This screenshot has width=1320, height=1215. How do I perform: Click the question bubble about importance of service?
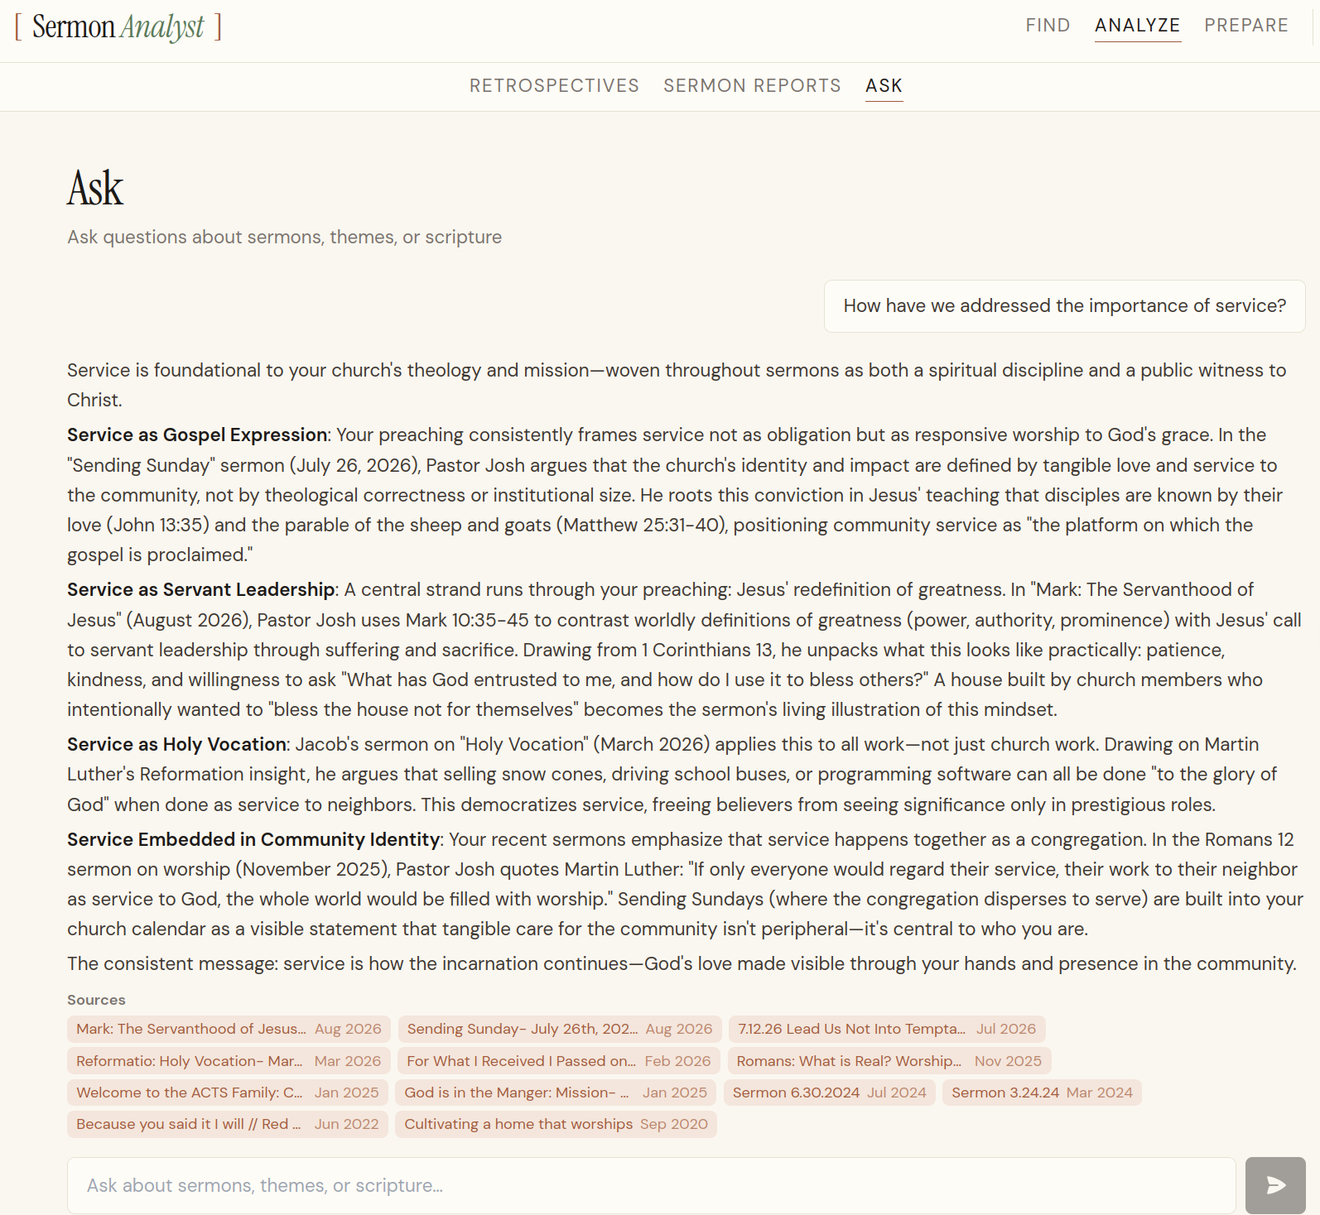tap(1065, 306)
